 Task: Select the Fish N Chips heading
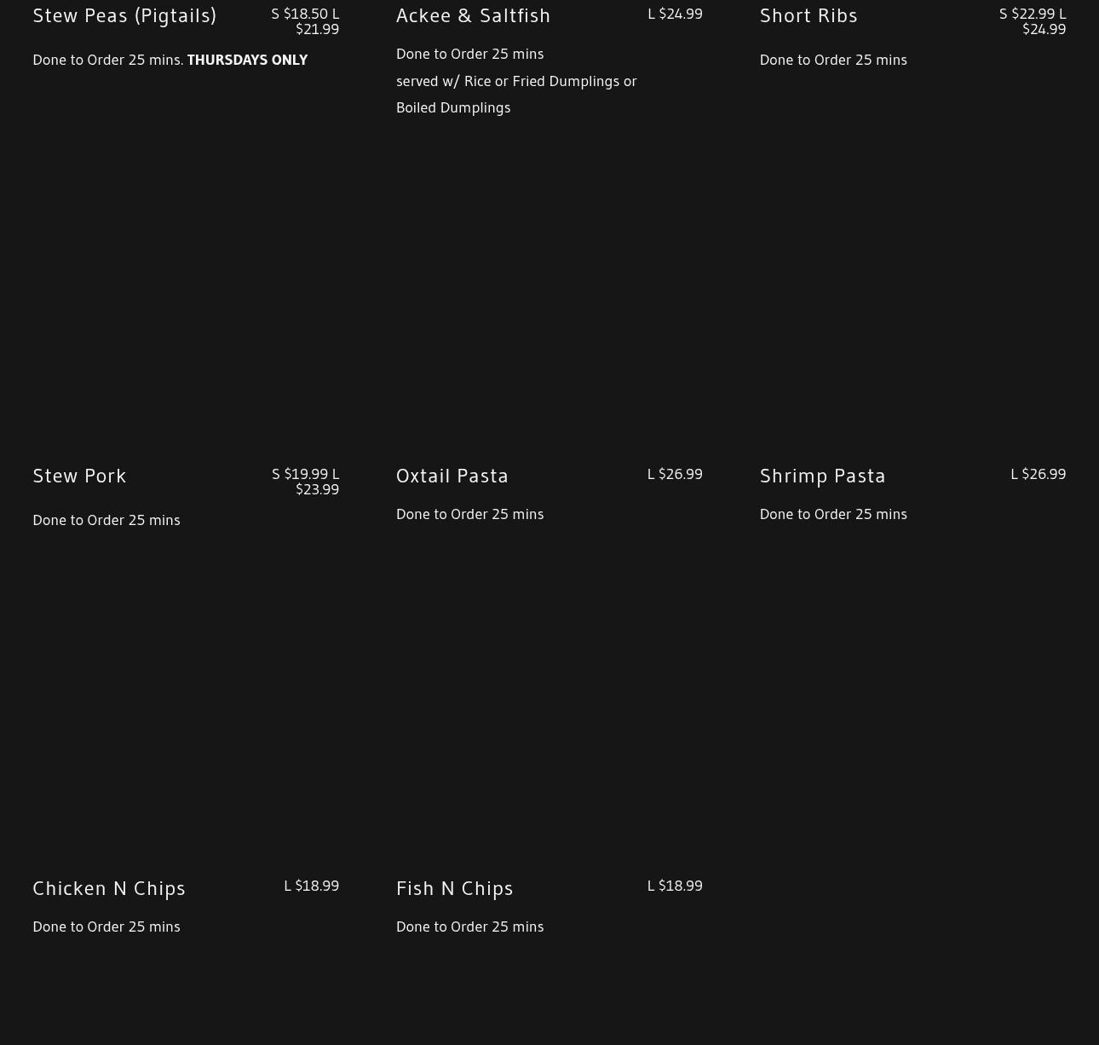tap(455, 888)
